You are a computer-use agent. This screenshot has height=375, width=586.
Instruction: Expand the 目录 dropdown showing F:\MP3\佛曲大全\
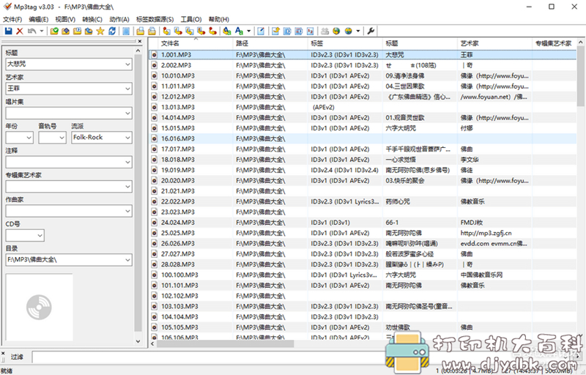pos(127,260)
